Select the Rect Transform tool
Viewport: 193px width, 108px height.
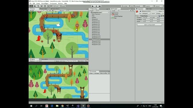(x=45, y=6)
